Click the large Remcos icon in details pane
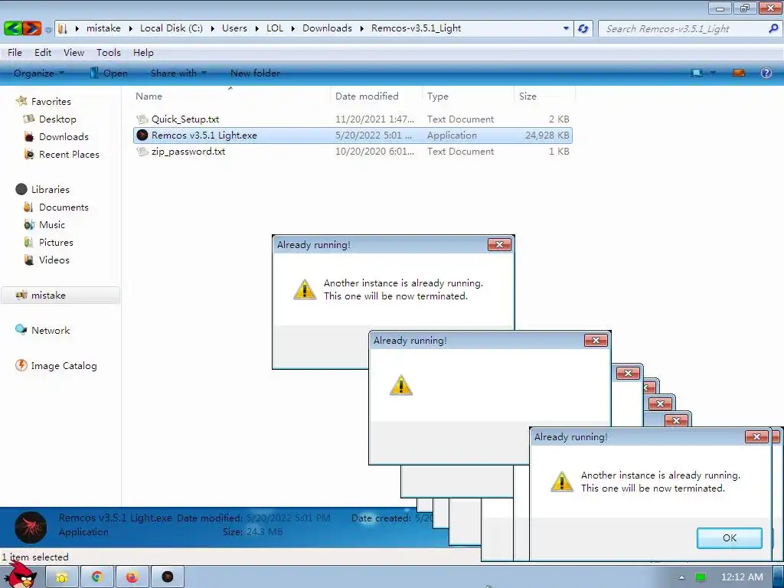Viewport: 784px width, 588px height. click(x=31, y=527)
